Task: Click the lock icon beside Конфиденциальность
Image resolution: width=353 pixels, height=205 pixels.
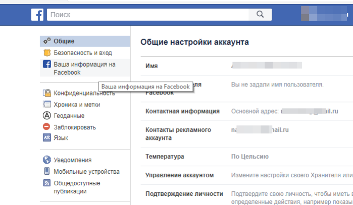Action: tap(47, 93)
